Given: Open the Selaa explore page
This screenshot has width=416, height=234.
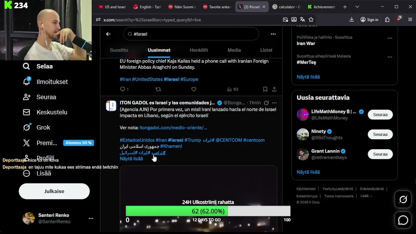Looking at the screenshot, I should tap(38, 66).
